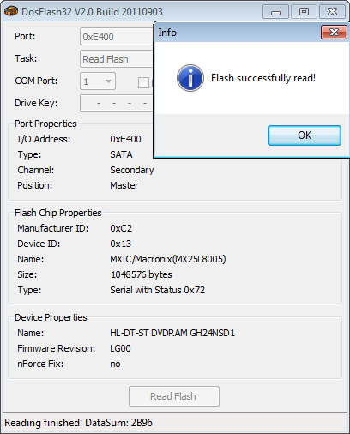
Task: Confirm the message with OK button
Action: [x=305, y=136]
